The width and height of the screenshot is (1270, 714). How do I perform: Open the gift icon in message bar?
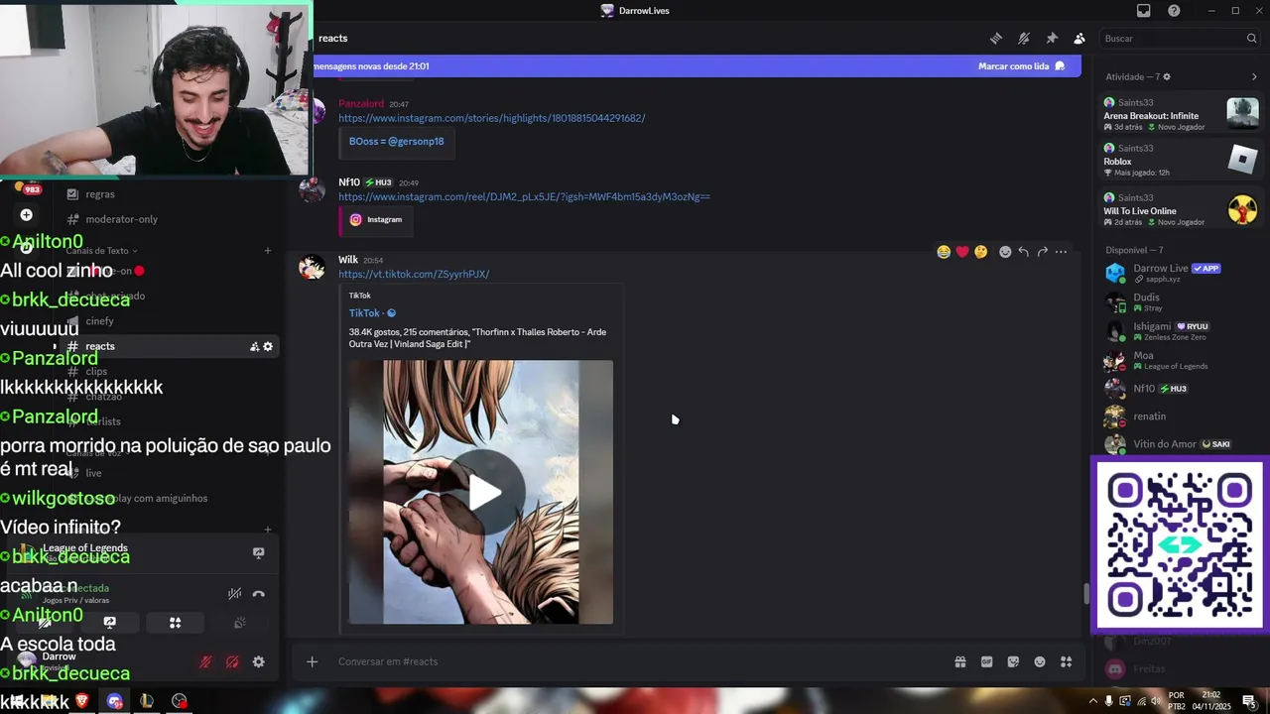click(x=960, y=661)
